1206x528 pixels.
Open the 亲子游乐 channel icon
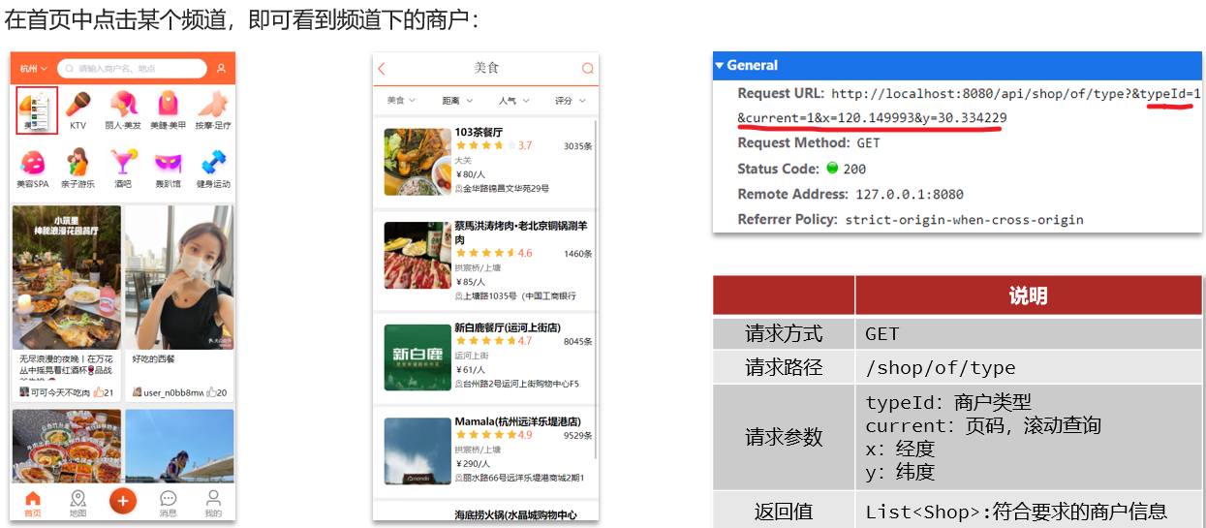[77, 162]
